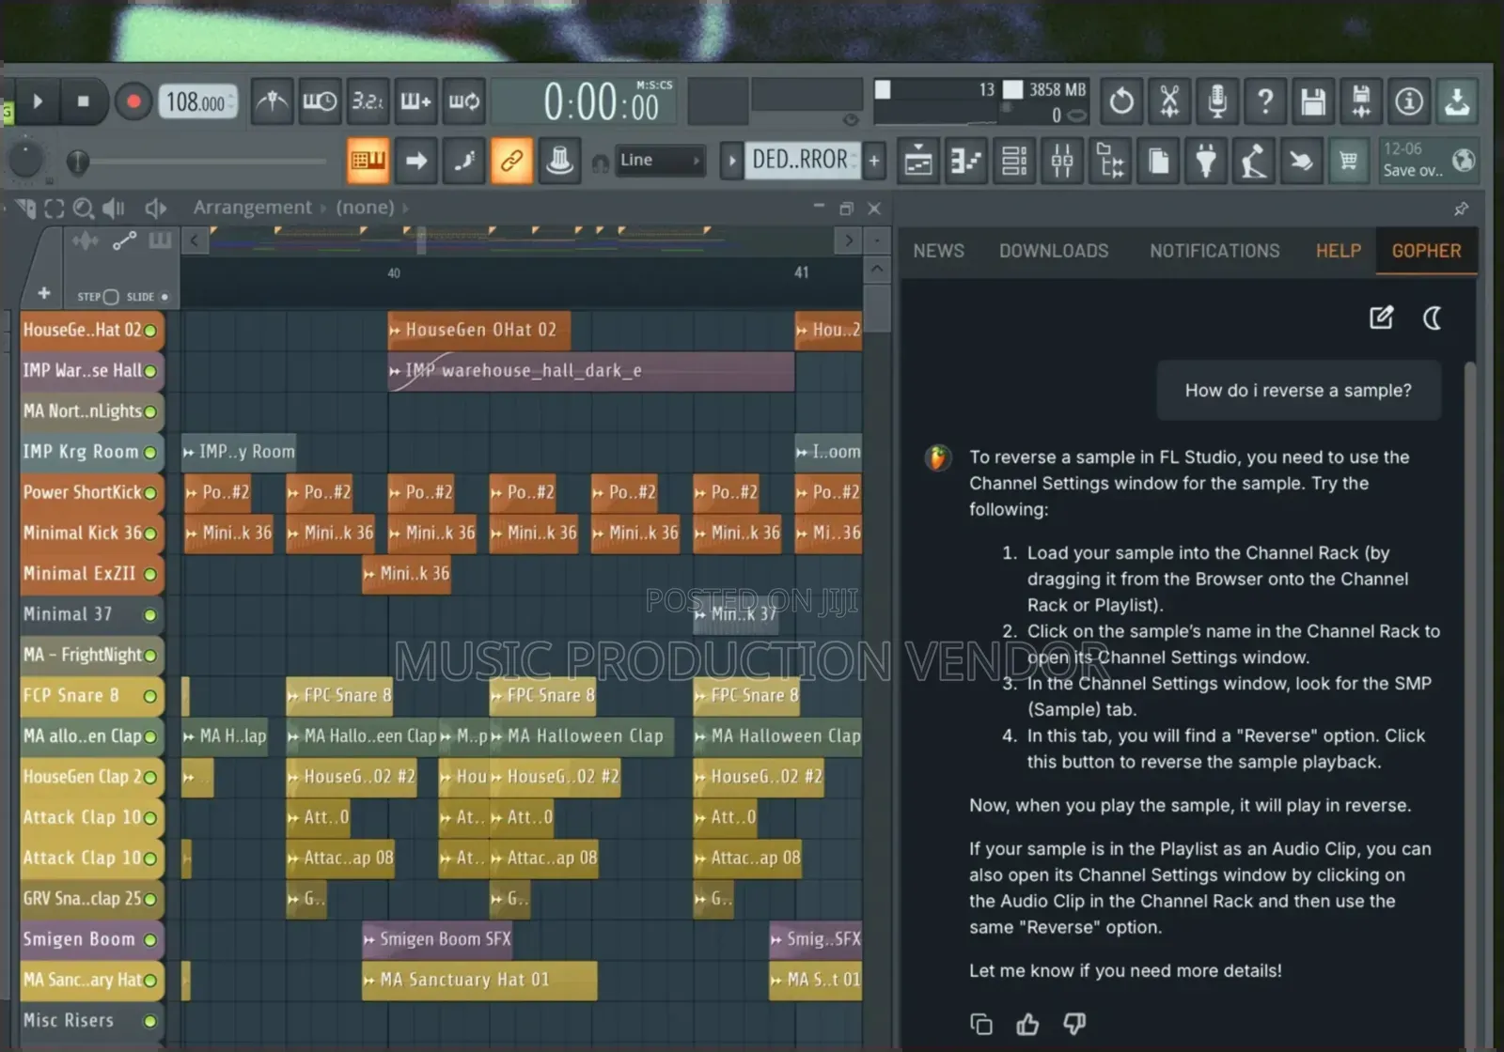Screen dimensions: 1504x1052
Task: Click the 108.000 tempo field
Action: (197, 102)
